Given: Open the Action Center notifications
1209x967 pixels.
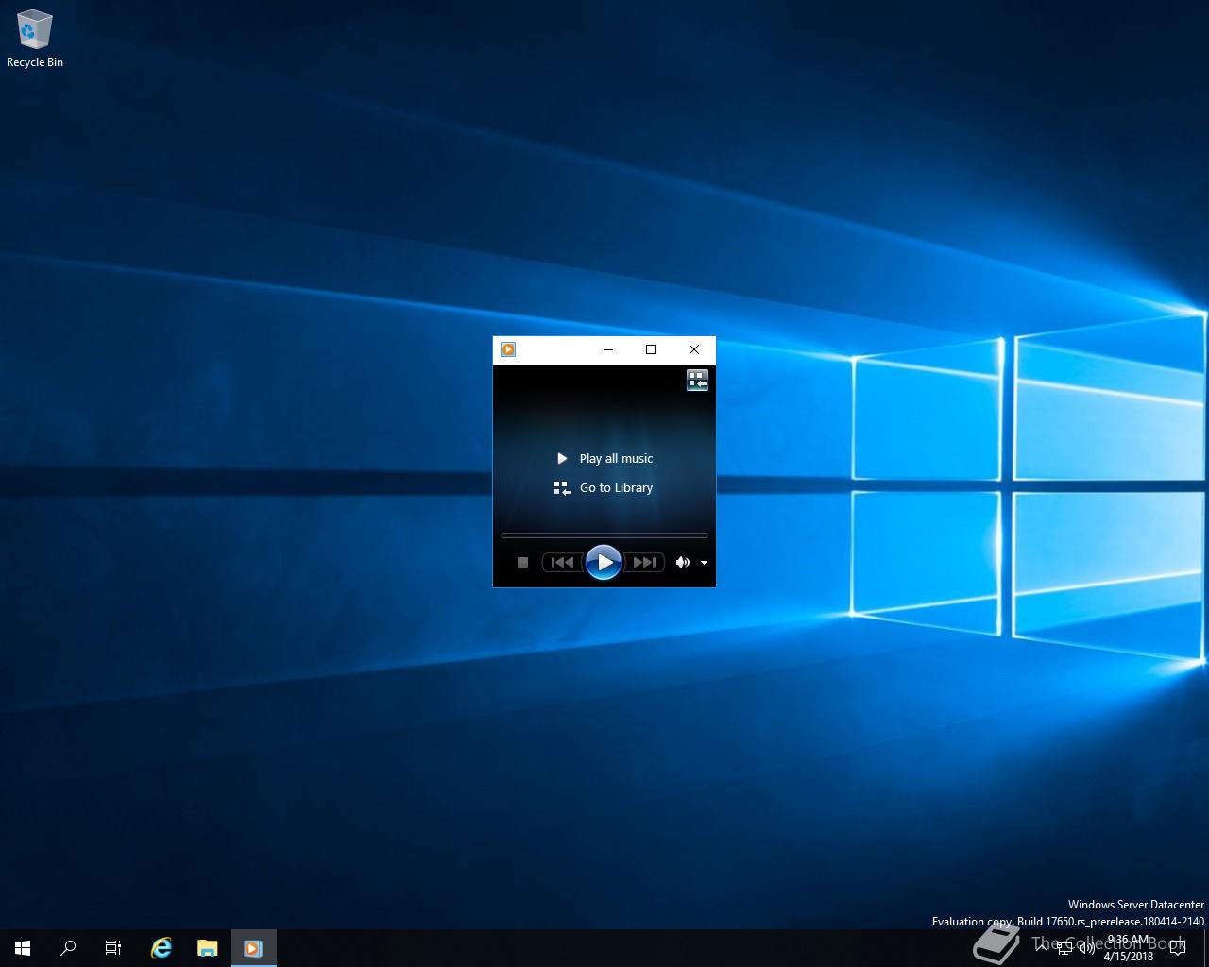Looking at the screenshot, I should (1178, 948).
